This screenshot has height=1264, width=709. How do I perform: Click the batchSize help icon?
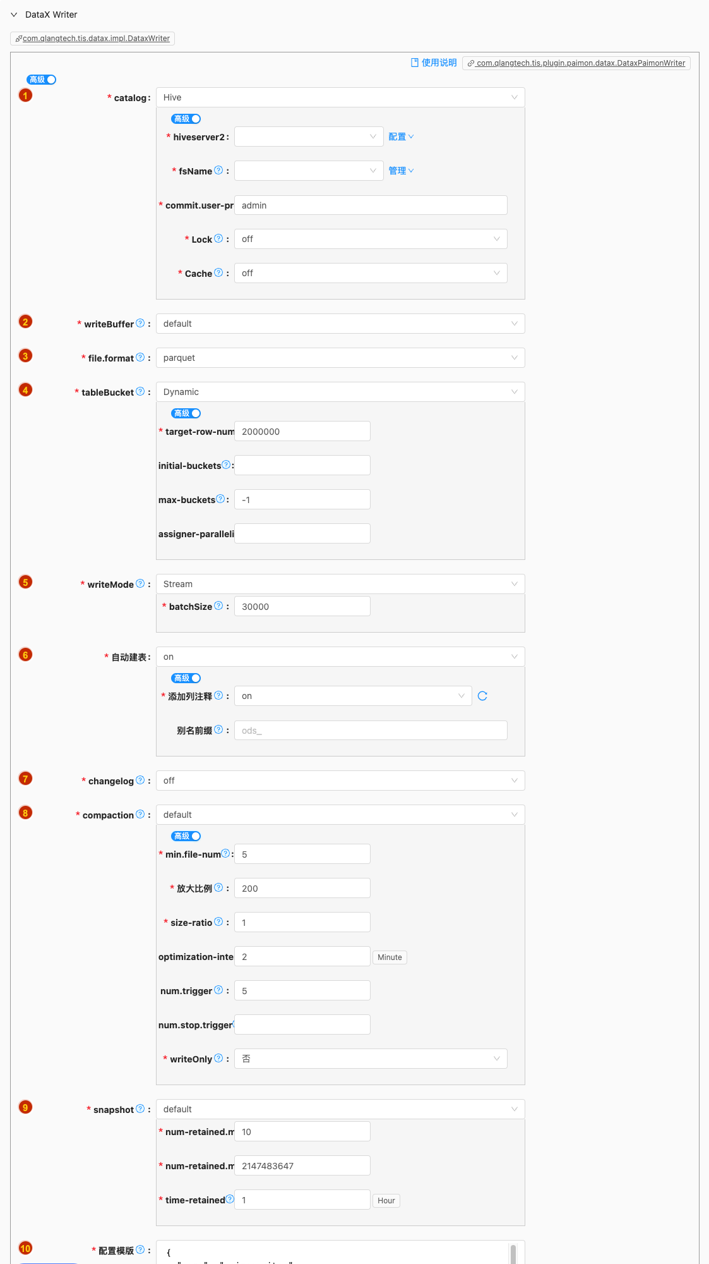[x=218, y=605]
